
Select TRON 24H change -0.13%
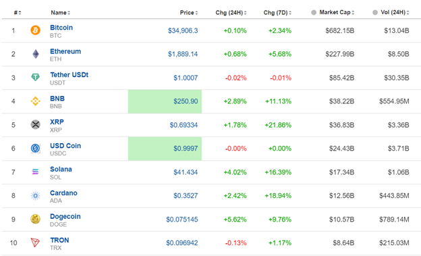click(x=235, y=242)
